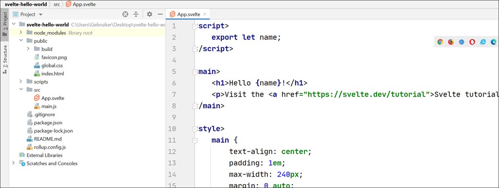
Task: Select .gitignore in the project tree
Action: pos(44,115)
